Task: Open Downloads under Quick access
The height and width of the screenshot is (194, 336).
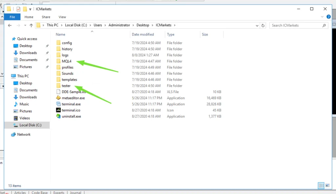Action: point(28,53)
